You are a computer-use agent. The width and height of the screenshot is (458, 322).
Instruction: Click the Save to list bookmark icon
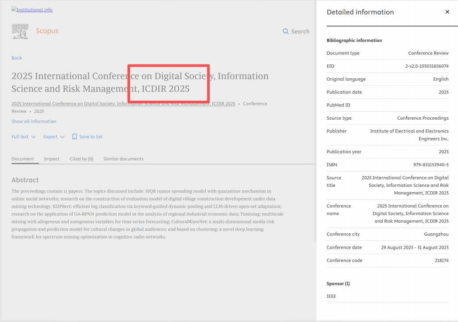(74, 137)
